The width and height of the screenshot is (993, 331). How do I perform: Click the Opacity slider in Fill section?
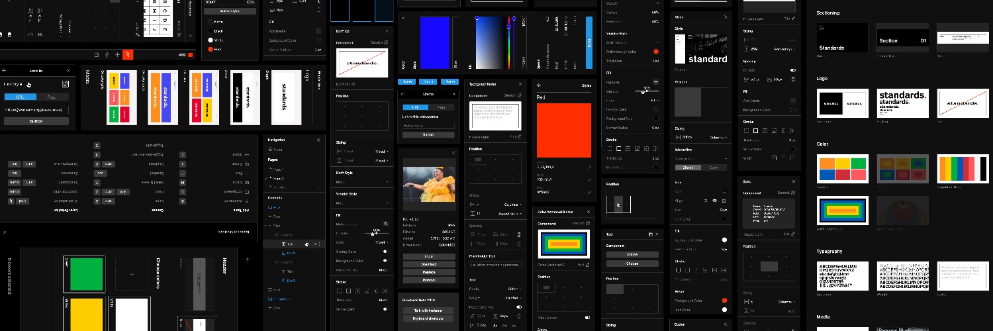click(x=647, y=91)
